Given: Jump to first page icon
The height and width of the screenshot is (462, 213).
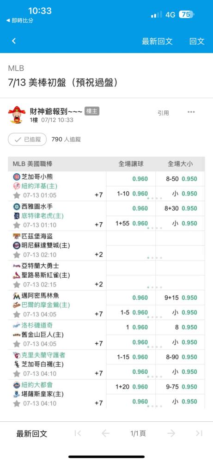Looking at the screenshot, I should (x=78, y=433).
